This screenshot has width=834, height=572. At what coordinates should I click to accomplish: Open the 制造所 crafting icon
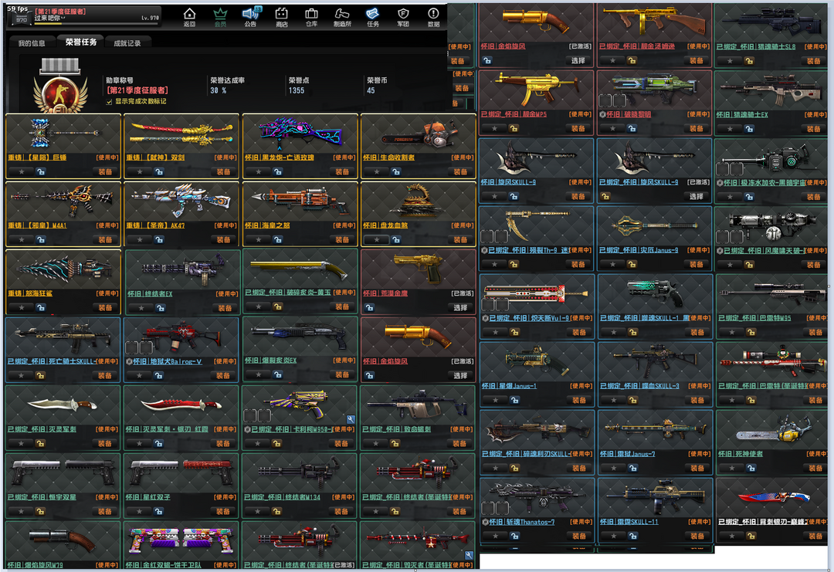click(342, 16)
